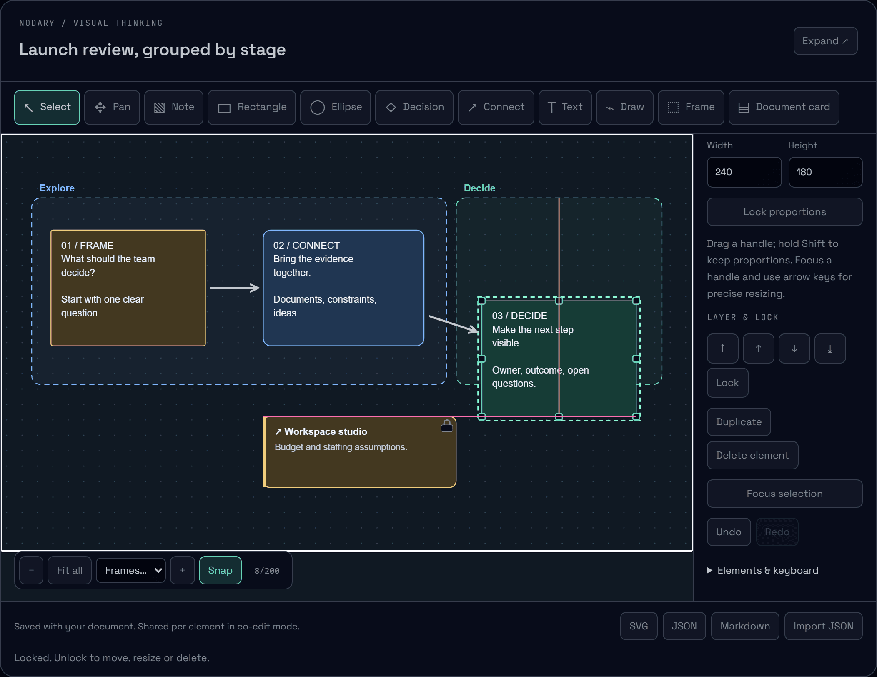Export diagram as JSON
The height and width of the screenshot is (677, 877).
pyautogui.click(x=684, y=626)
